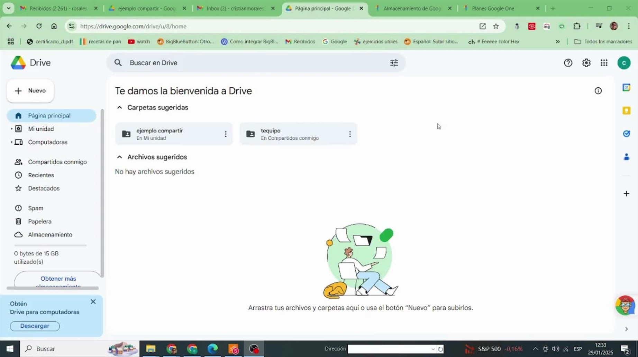Click the Nuevo button

pyautogui.click(x=30, y=91)
